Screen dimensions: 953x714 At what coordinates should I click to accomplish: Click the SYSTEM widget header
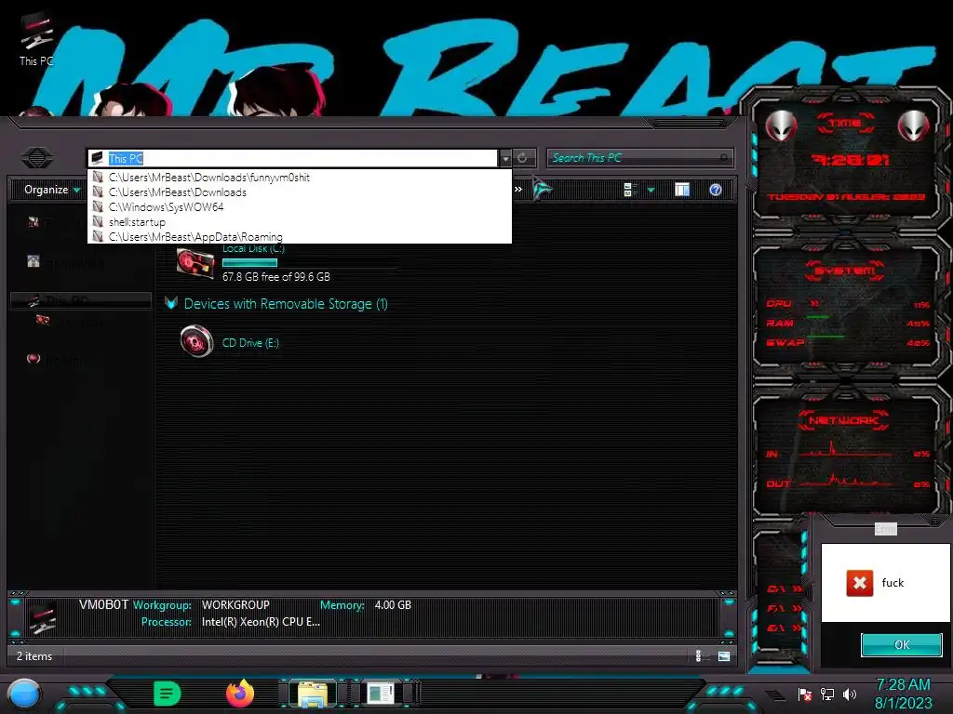845,271
